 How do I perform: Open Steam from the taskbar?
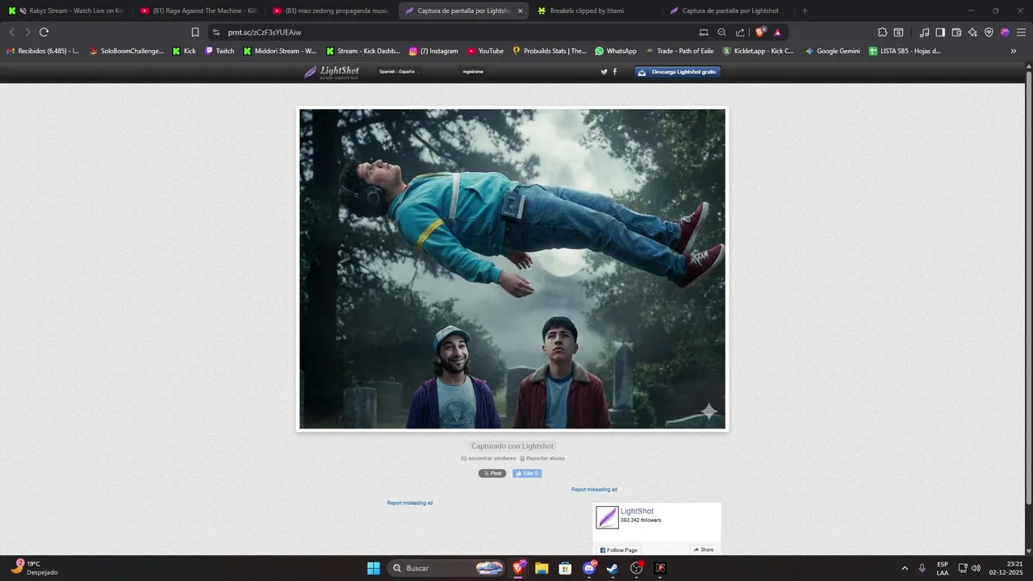coord(613,568)
